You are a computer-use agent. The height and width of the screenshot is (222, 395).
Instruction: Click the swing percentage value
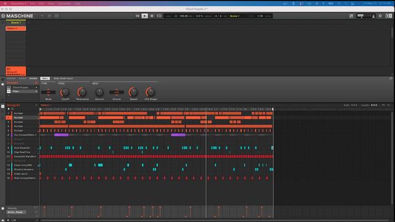click(x=199, y=16)
